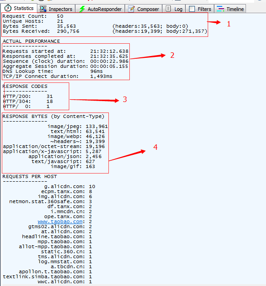
Task: Click the DNS Lookup time 96ms
Action: 53,71
